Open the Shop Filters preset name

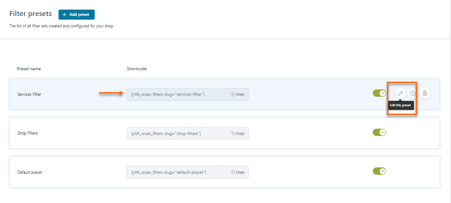27,133
